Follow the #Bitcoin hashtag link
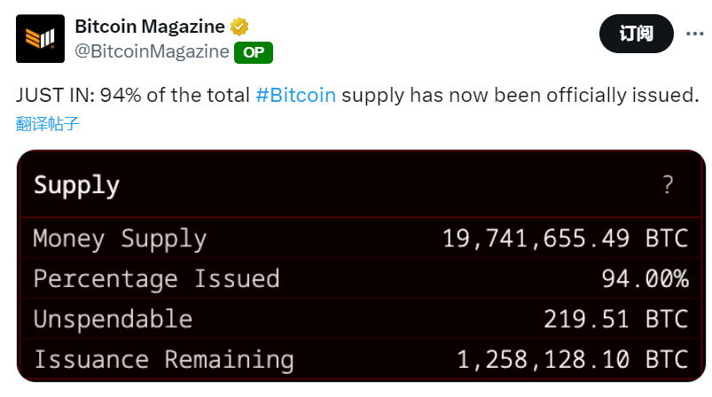The image size is (712, 397). pyautogui.click(x=295, y=95)
